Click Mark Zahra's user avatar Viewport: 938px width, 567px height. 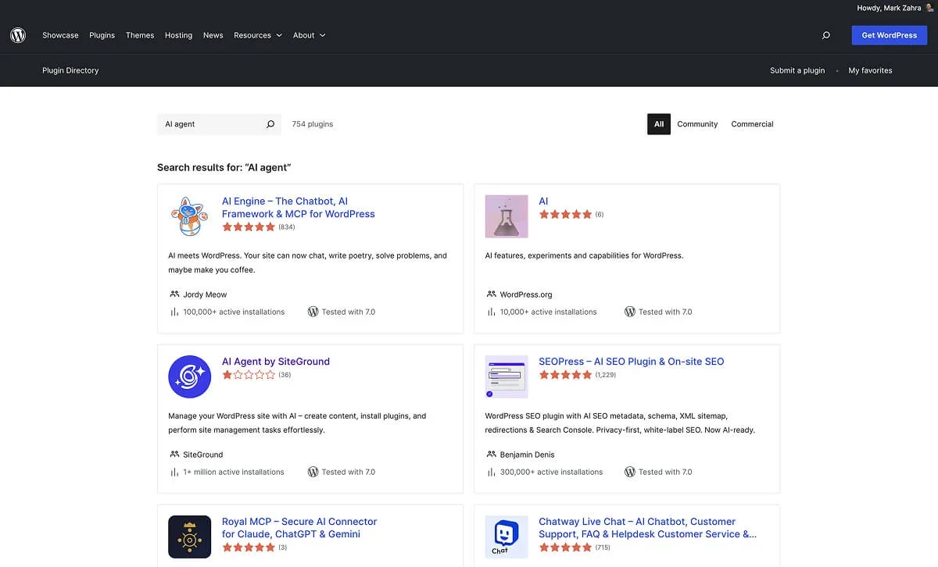click(929, 8)
